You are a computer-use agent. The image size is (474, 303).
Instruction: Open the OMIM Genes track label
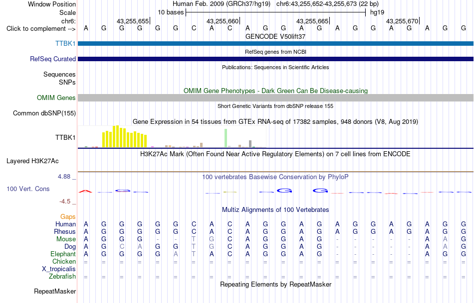click(x=56, y=98)
